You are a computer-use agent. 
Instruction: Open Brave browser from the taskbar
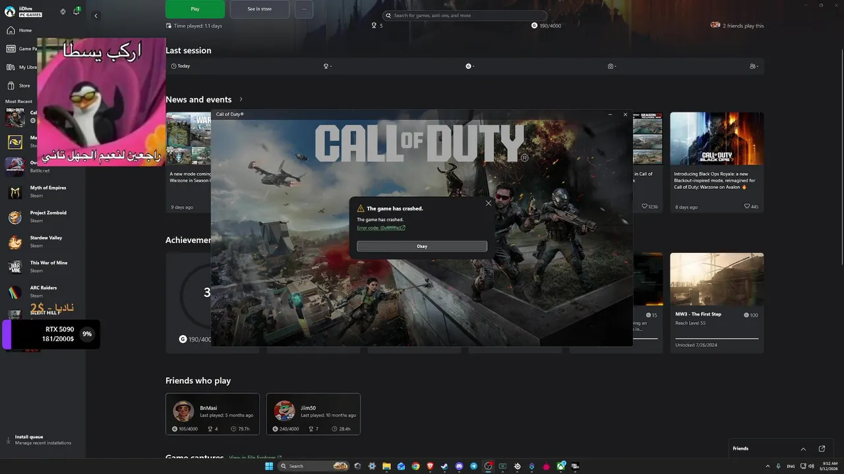pyautogui.click(x=430, y=466)
